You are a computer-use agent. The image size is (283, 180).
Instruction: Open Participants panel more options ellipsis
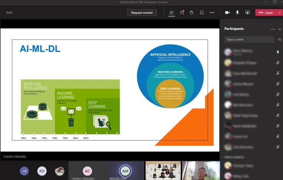[x=273, y=29]
